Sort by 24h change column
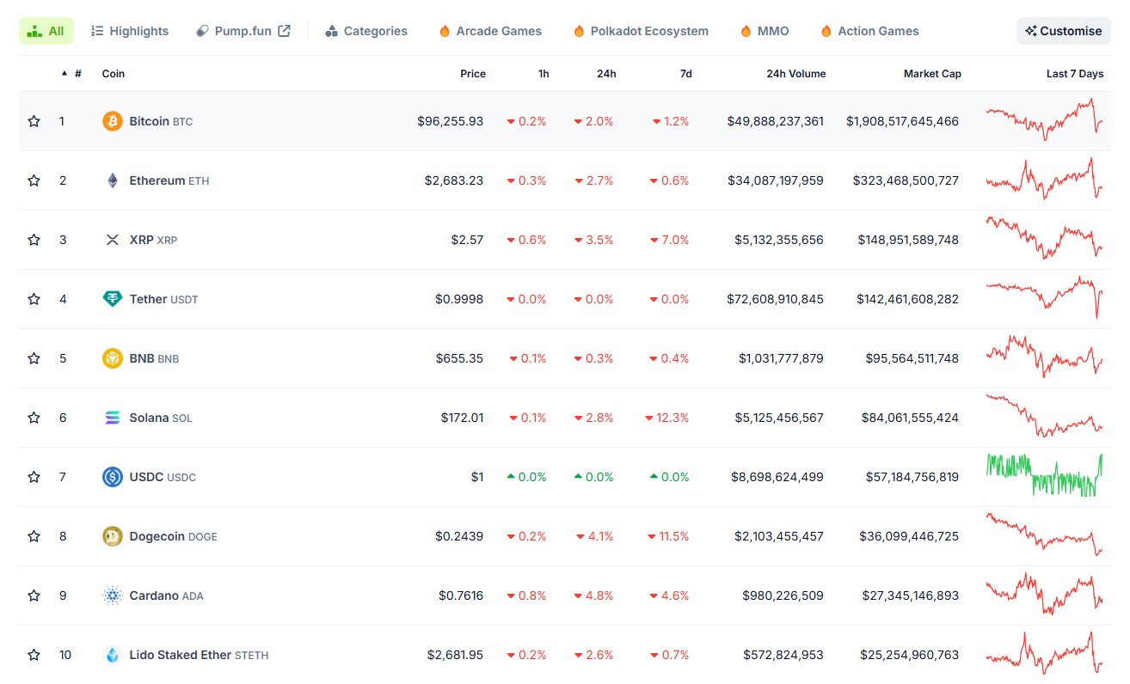 (x=606, y=74)
